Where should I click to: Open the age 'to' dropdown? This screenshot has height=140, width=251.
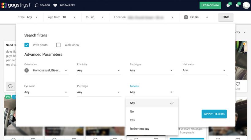click(95, 17)
